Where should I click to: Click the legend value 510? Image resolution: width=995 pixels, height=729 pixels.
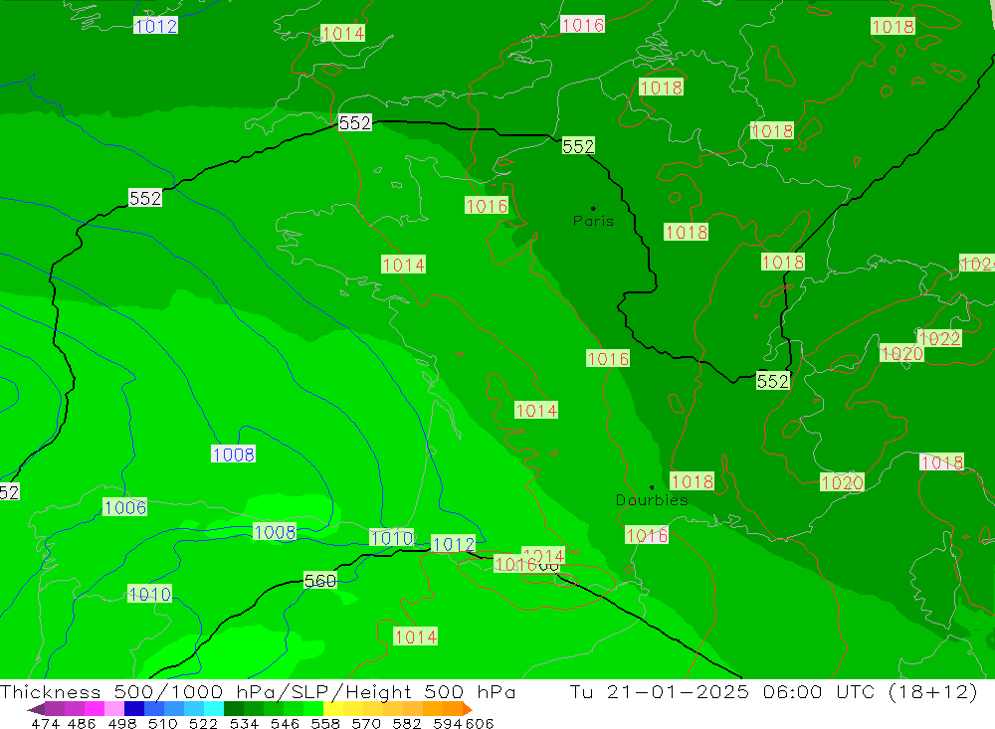(163, 724)
